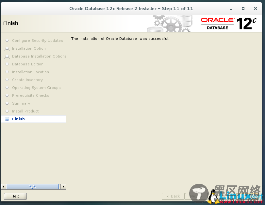Select the Create Inventory step
Image resolution: width=265 pixels, height=205 pixels.
click(x=27, y=80)
